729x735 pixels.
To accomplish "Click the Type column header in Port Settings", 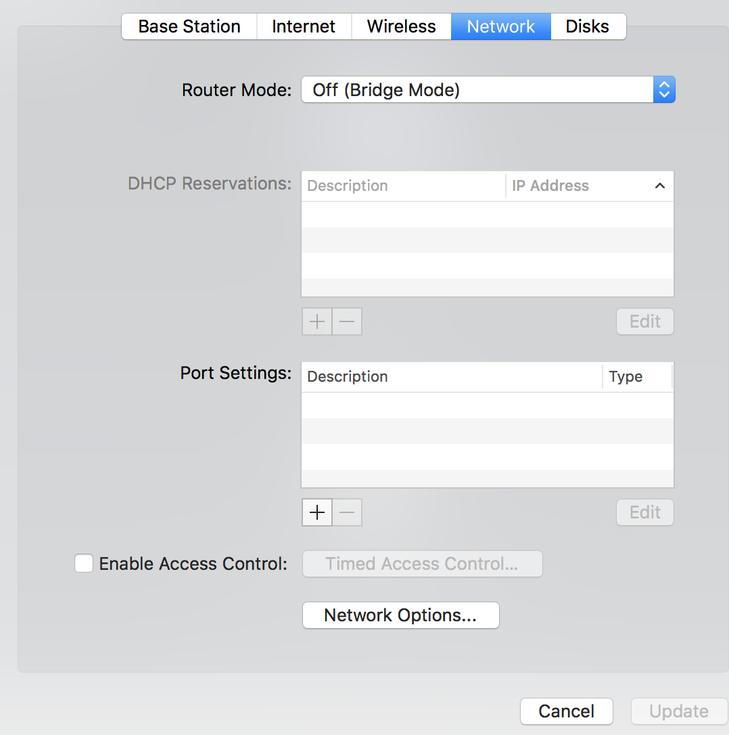I will [626, 377].
